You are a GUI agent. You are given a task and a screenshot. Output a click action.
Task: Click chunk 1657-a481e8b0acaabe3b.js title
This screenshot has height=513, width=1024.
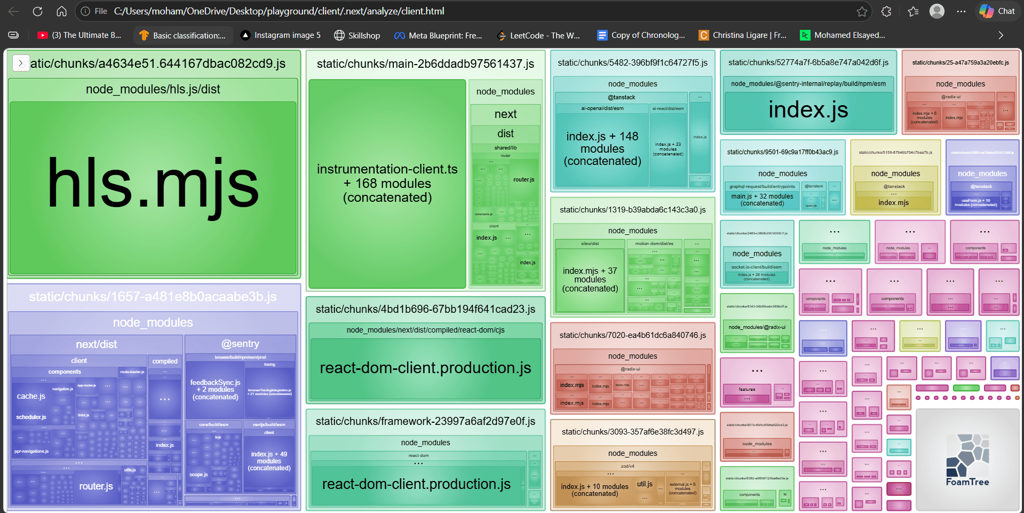tap(153, 297)
